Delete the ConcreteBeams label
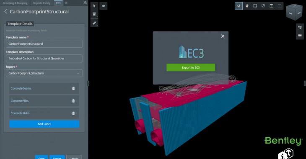Image resolution: width=306 pixels, height=159 pixels. (x=73, y=88)
